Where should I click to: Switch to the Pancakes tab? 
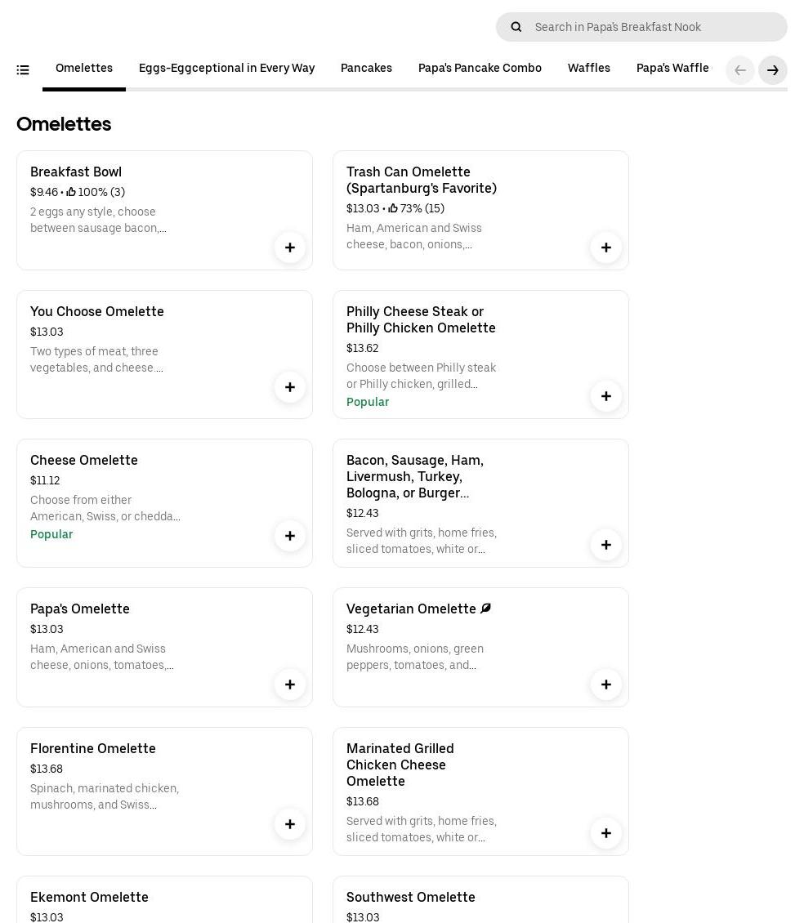tap(366, 69)
